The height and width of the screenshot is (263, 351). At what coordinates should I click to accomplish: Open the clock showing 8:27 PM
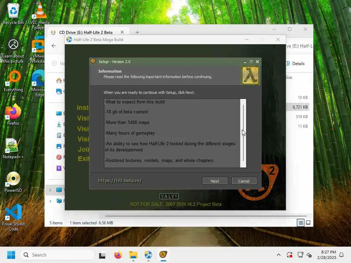[x=327, y=255]
